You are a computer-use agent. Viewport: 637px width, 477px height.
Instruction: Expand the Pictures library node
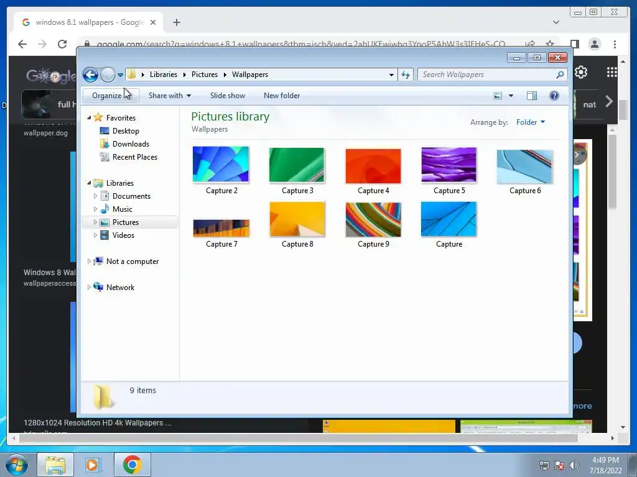pyautogui.click(x=95, y=222)
